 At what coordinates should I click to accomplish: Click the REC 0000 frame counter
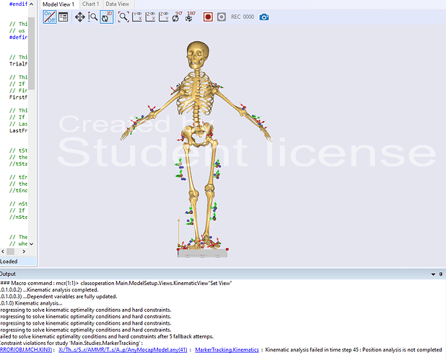[x=242, y=17]
